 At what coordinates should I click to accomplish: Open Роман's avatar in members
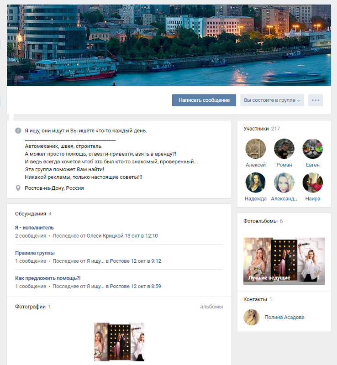click(284, 149)
